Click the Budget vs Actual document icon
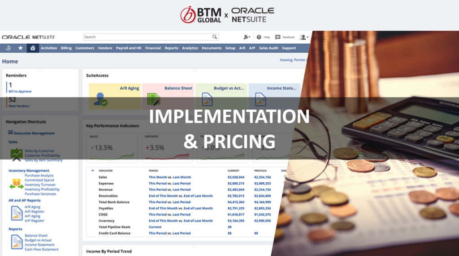459x256 pixels. pyautogui.click(x=207, y=99)
